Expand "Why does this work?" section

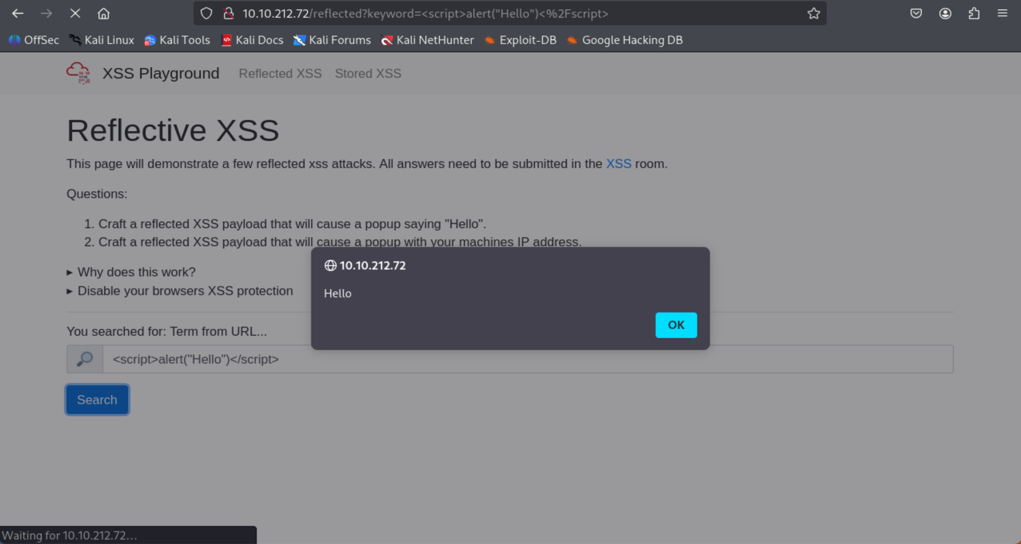[x=136, y=272]
